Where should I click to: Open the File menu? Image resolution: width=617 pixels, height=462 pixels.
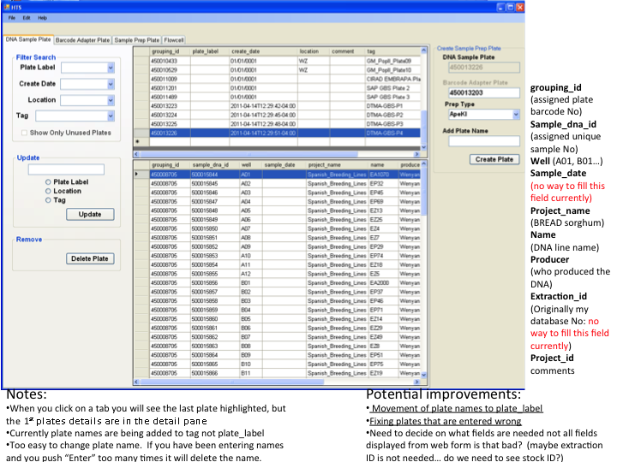12,18
